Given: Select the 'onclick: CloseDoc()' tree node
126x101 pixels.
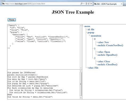Looking at the screenshot, I should [x=107, y=64].
